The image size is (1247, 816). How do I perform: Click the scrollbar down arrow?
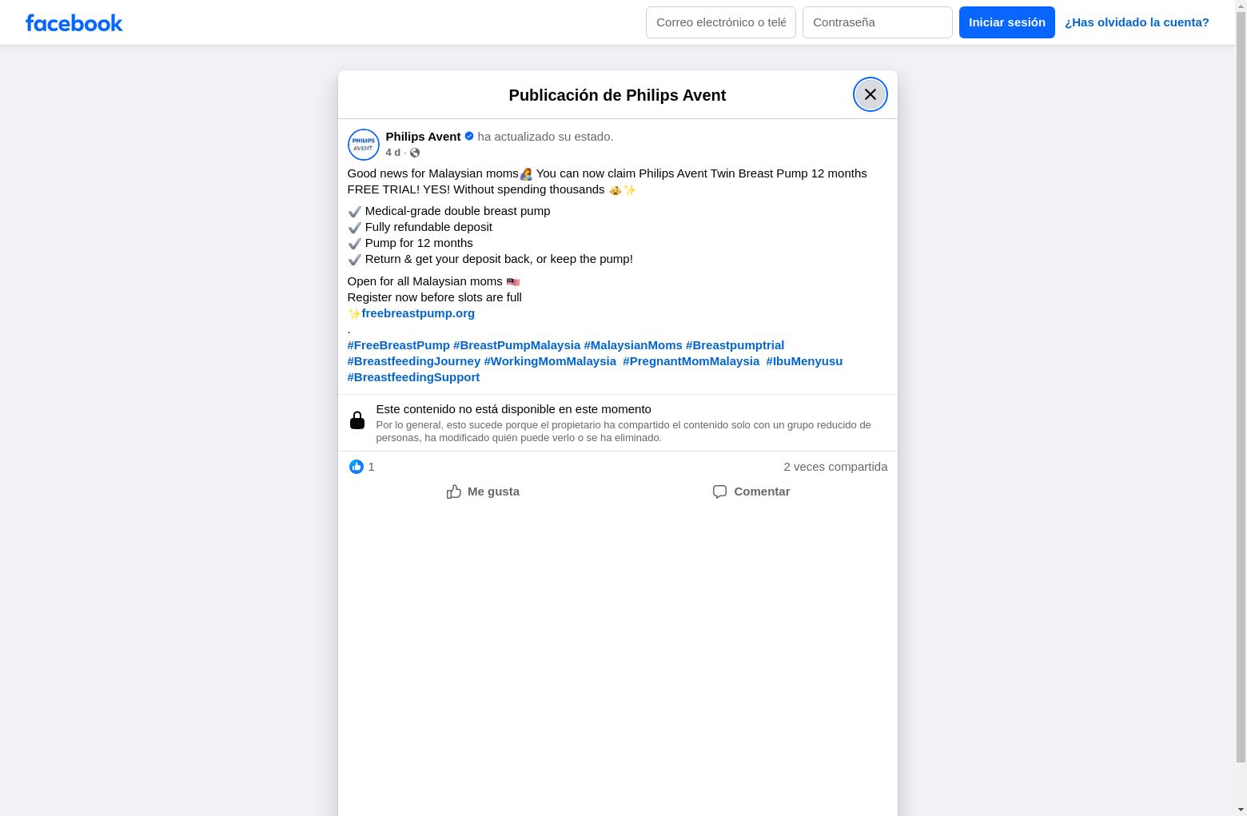tap(1241, 809)
